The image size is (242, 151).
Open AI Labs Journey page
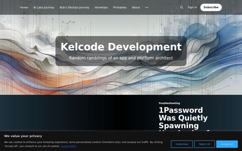coord(44,7)
